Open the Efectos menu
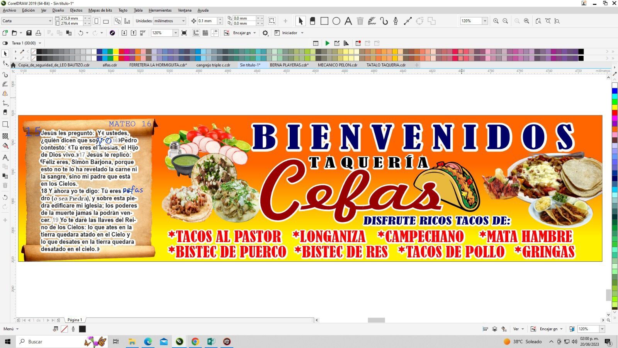This screenshot has height=348, width=618. coord(76,10)
